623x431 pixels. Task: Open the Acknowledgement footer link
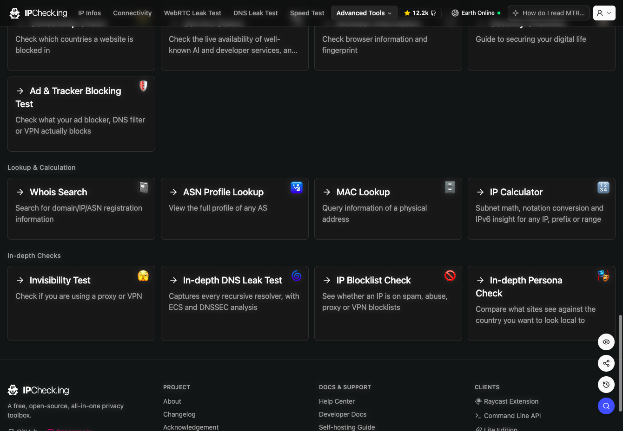click(191, 427)
